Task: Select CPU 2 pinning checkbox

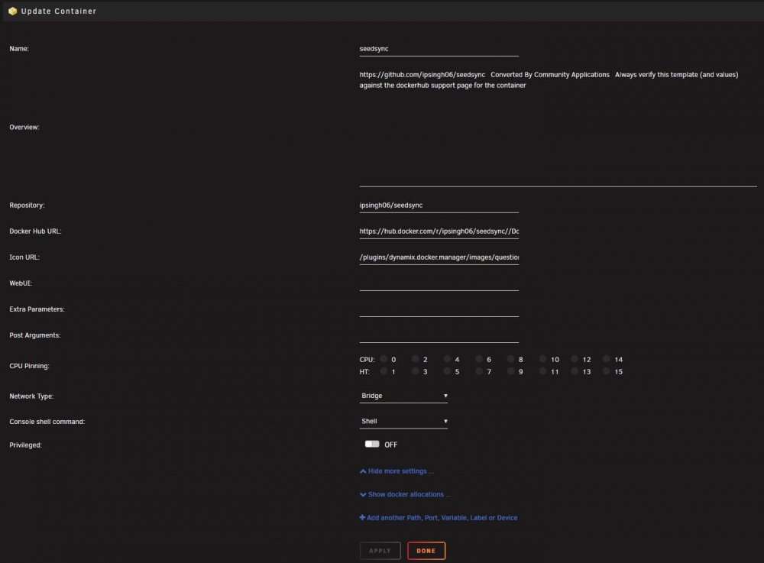Action: 415,359
